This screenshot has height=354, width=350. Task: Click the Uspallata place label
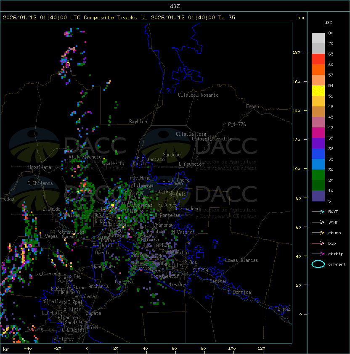[40, 167]
